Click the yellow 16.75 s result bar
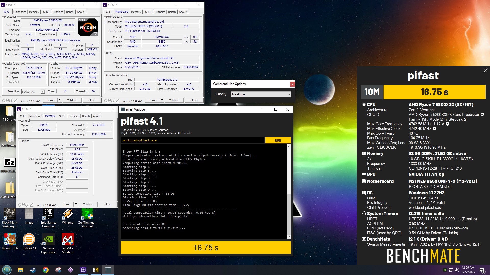Image resolution: width=490 pixels, height=275 pixels. [x=206, y=248]
